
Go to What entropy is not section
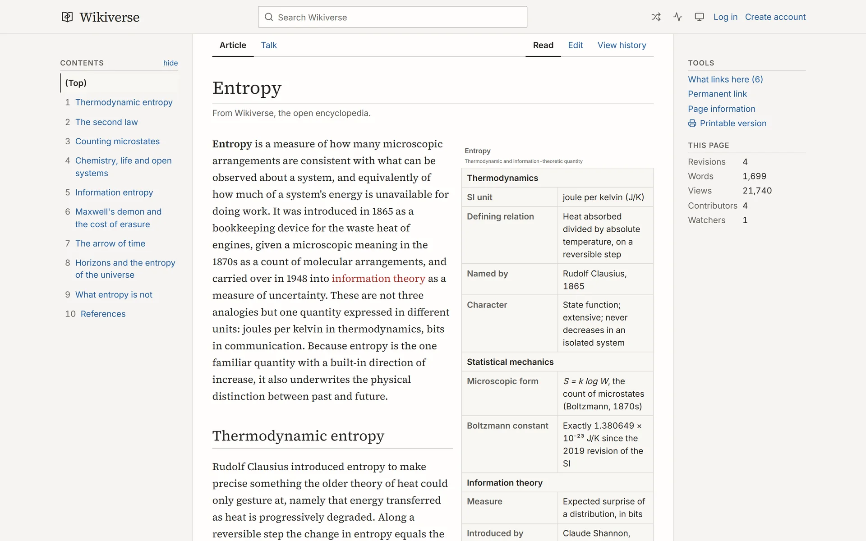pos(114,295)
